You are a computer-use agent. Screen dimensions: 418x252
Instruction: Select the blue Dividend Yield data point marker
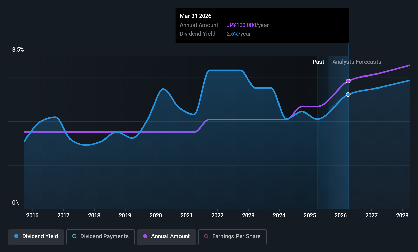tap(348, 95)
